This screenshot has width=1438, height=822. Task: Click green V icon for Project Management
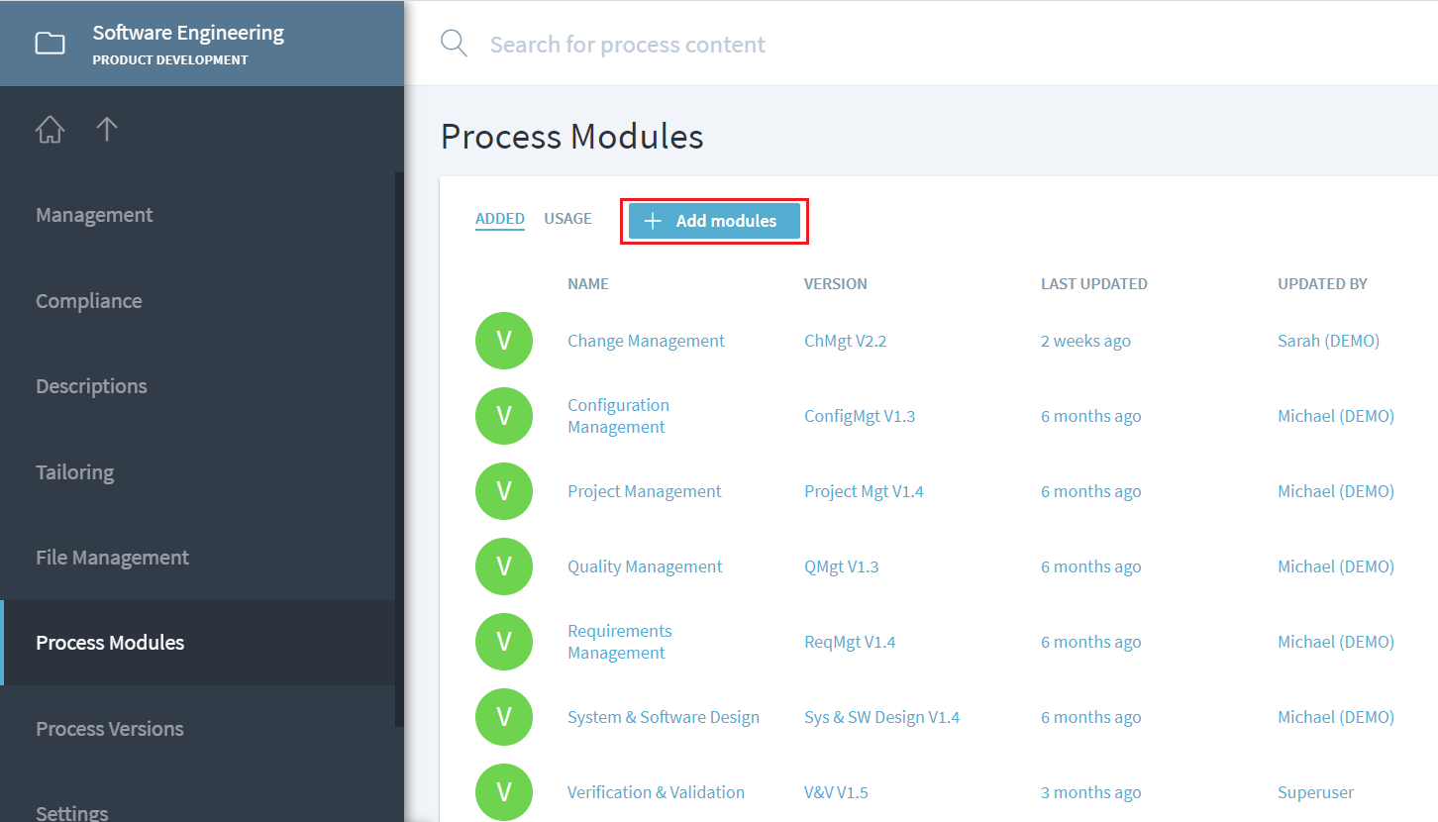point(503,491)
